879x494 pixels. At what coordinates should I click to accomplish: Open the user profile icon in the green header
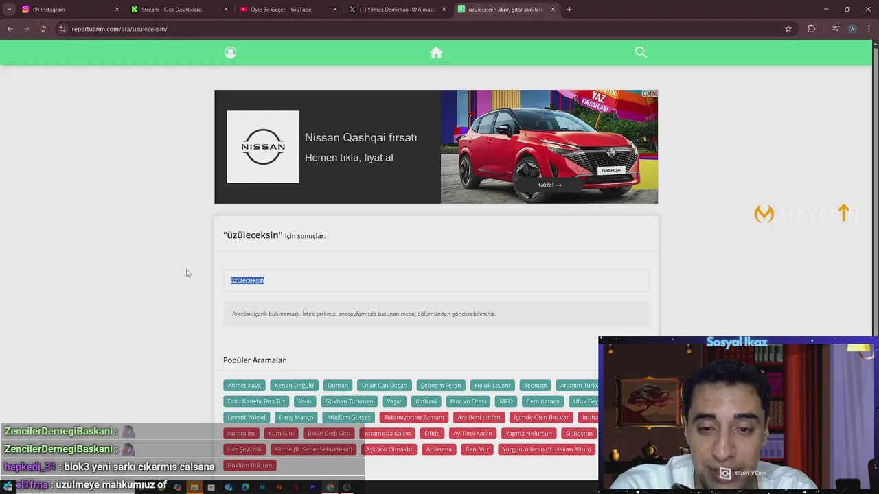(231, 53)
